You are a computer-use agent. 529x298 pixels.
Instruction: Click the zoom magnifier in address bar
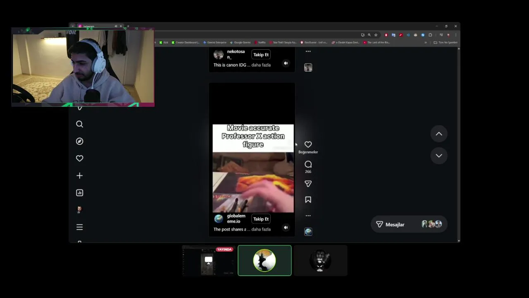pos(369,35)
